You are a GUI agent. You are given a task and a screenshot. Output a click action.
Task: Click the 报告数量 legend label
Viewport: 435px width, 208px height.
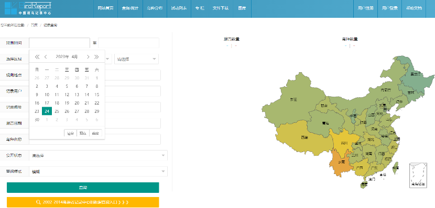click(232, 39)
